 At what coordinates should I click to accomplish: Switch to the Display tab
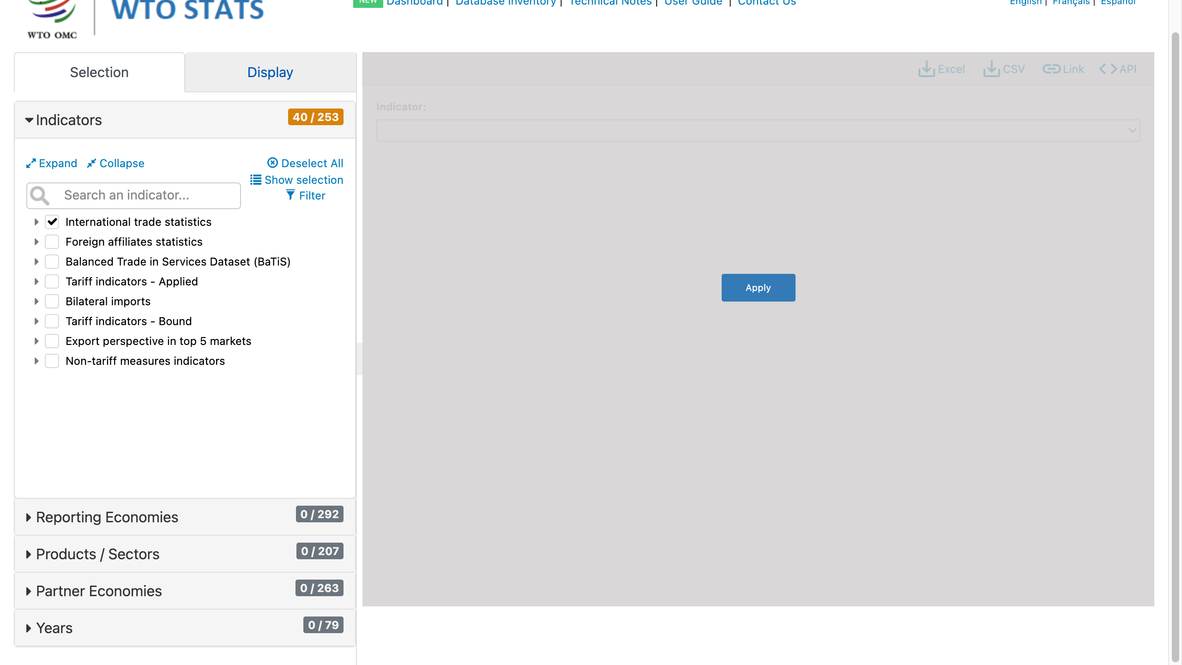tap(270, 73)
